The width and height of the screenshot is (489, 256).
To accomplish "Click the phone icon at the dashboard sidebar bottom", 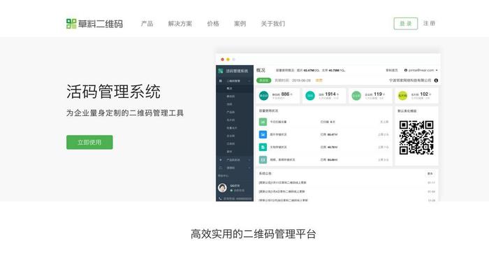I will [x=220, y=199].
